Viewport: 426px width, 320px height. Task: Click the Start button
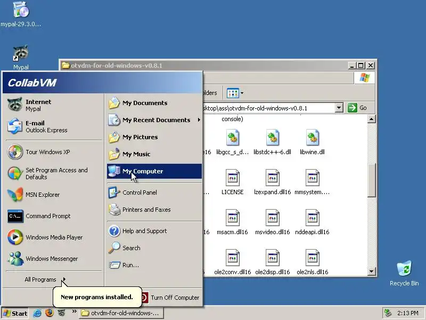click(x=15, y=314)
